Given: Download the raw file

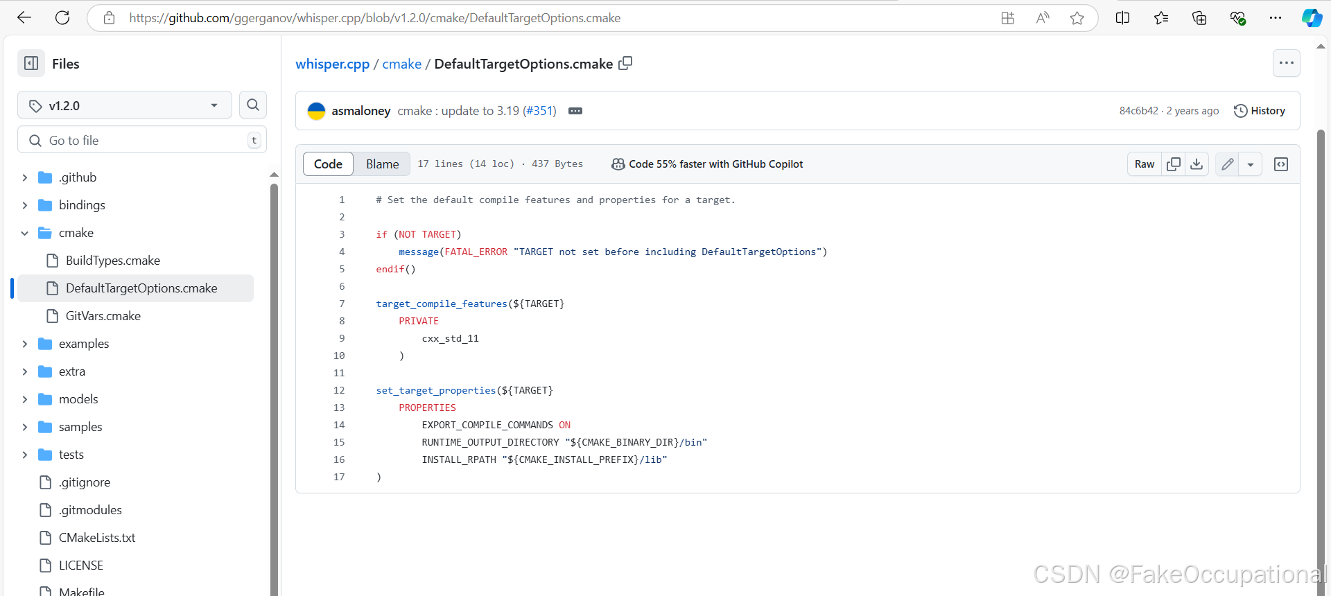Looking at the screenshot, I should [x=1197, y=164].
